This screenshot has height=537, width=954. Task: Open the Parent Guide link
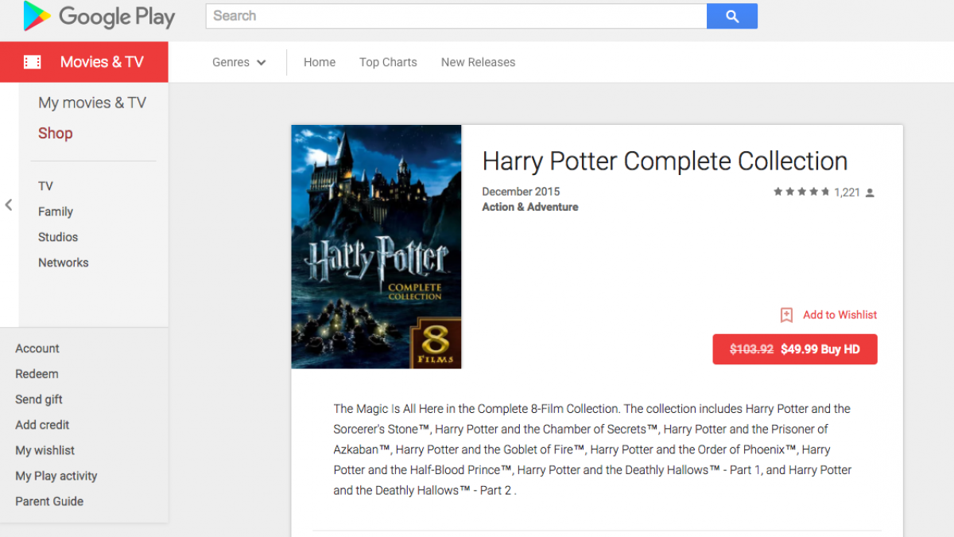(x=49, y=501)
